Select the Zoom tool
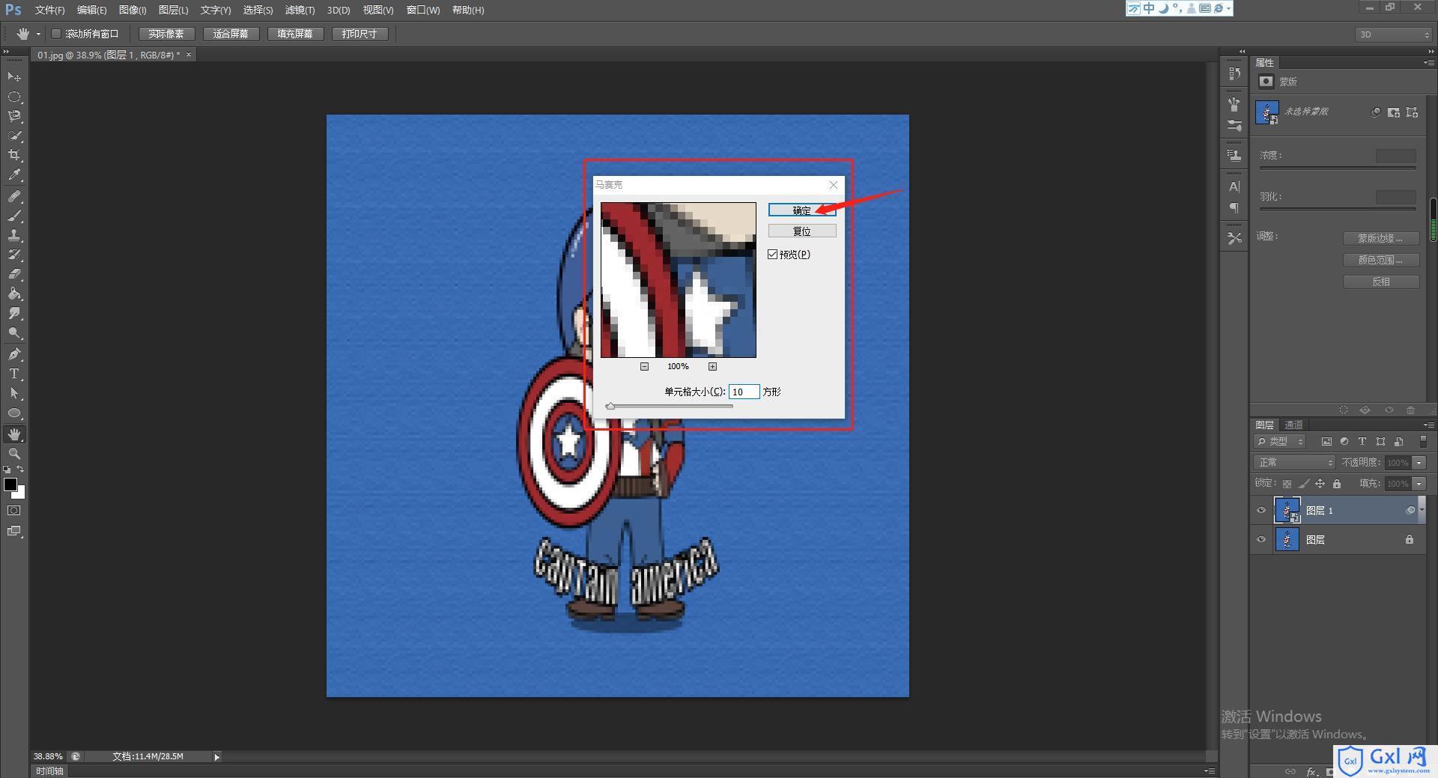 (14, 454)
